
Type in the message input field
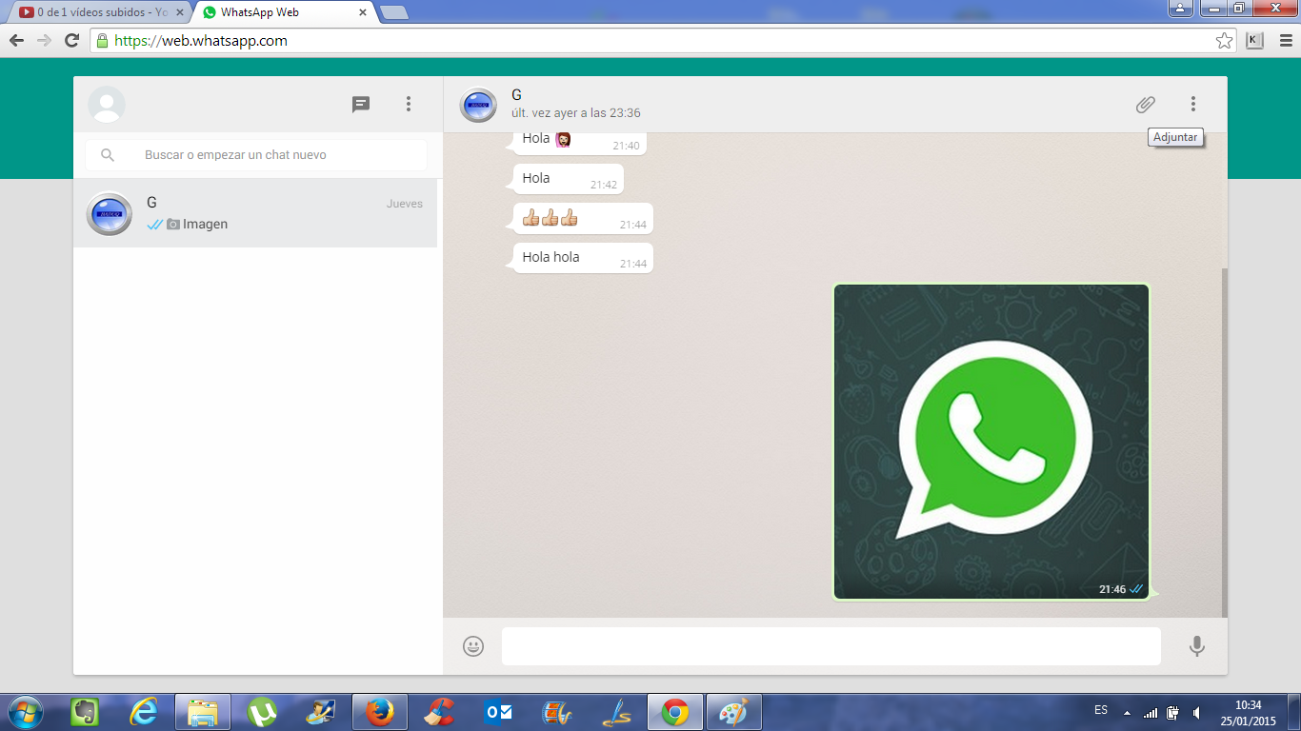(x=831, y=646)
